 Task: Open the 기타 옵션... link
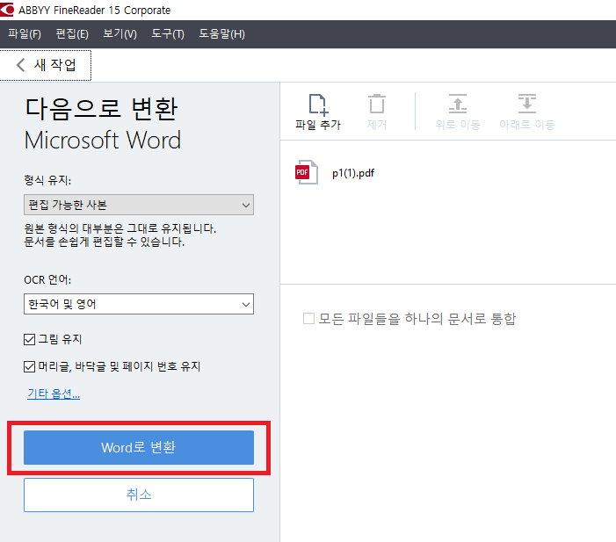click(x=54, y=394)
